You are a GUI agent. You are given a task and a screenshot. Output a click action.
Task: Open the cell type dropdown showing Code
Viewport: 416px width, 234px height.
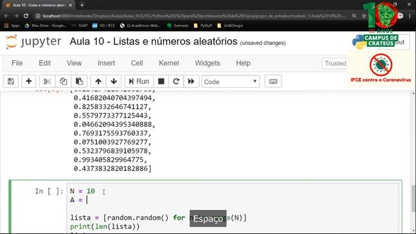[x=231, y=81]
